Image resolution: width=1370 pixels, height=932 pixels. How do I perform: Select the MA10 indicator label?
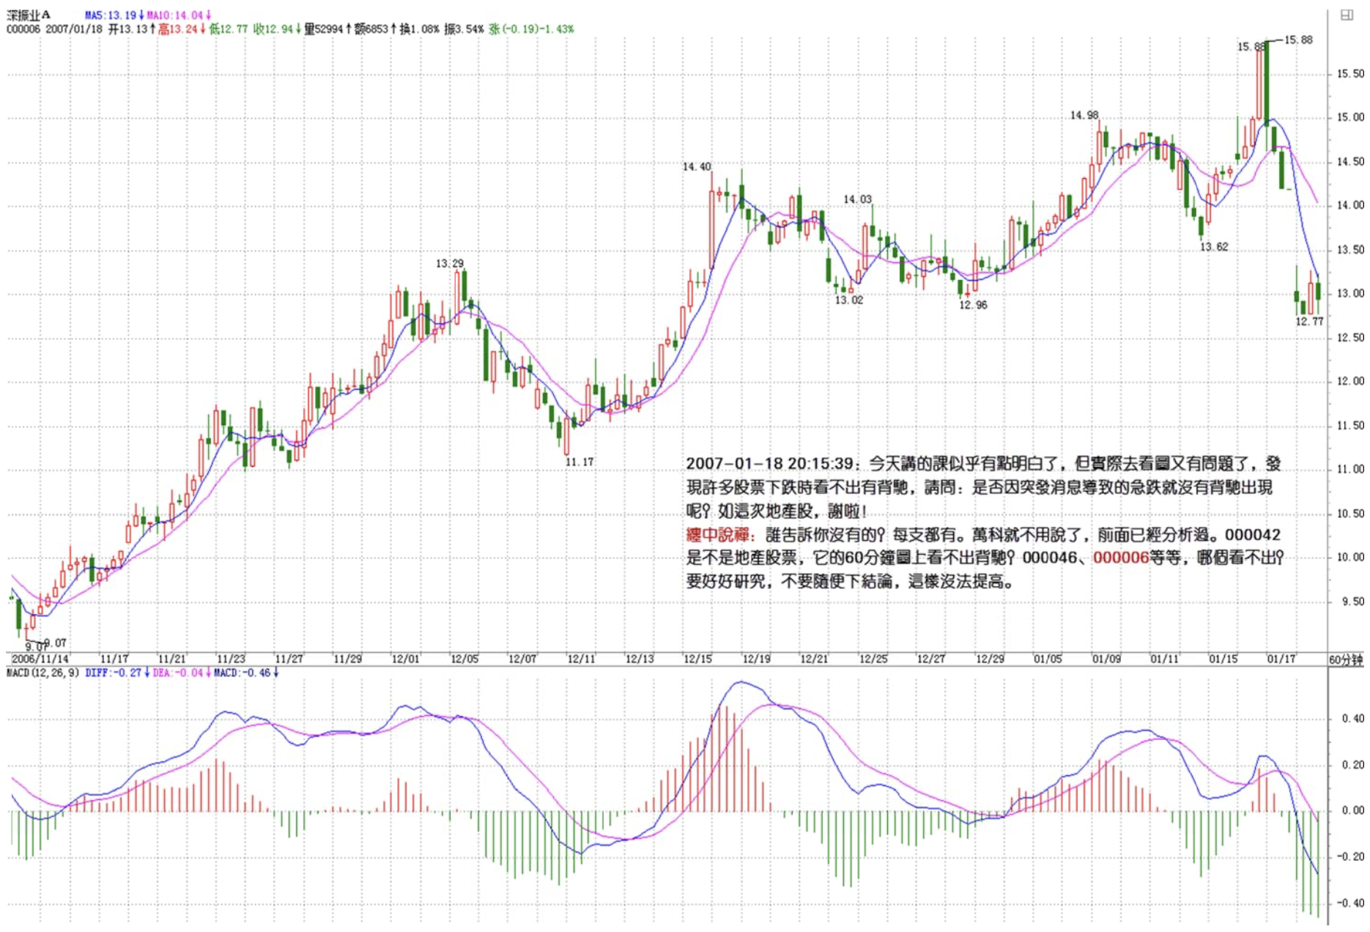[178, 15]
